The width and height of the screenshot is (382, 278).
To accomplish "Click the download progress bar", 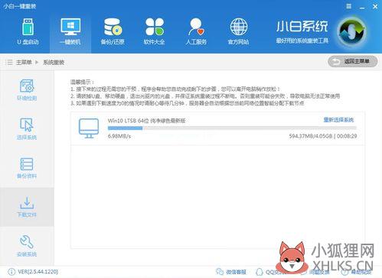I will click(x=232, y=128).
